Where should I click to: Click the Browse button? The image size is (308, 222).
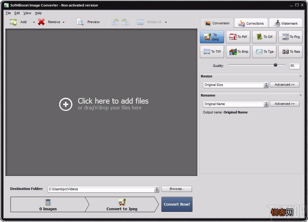(x=176, y=189)
